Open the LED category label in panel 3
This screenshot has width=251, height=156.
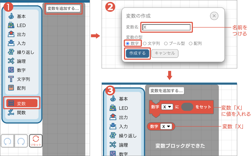pos(123,108)
